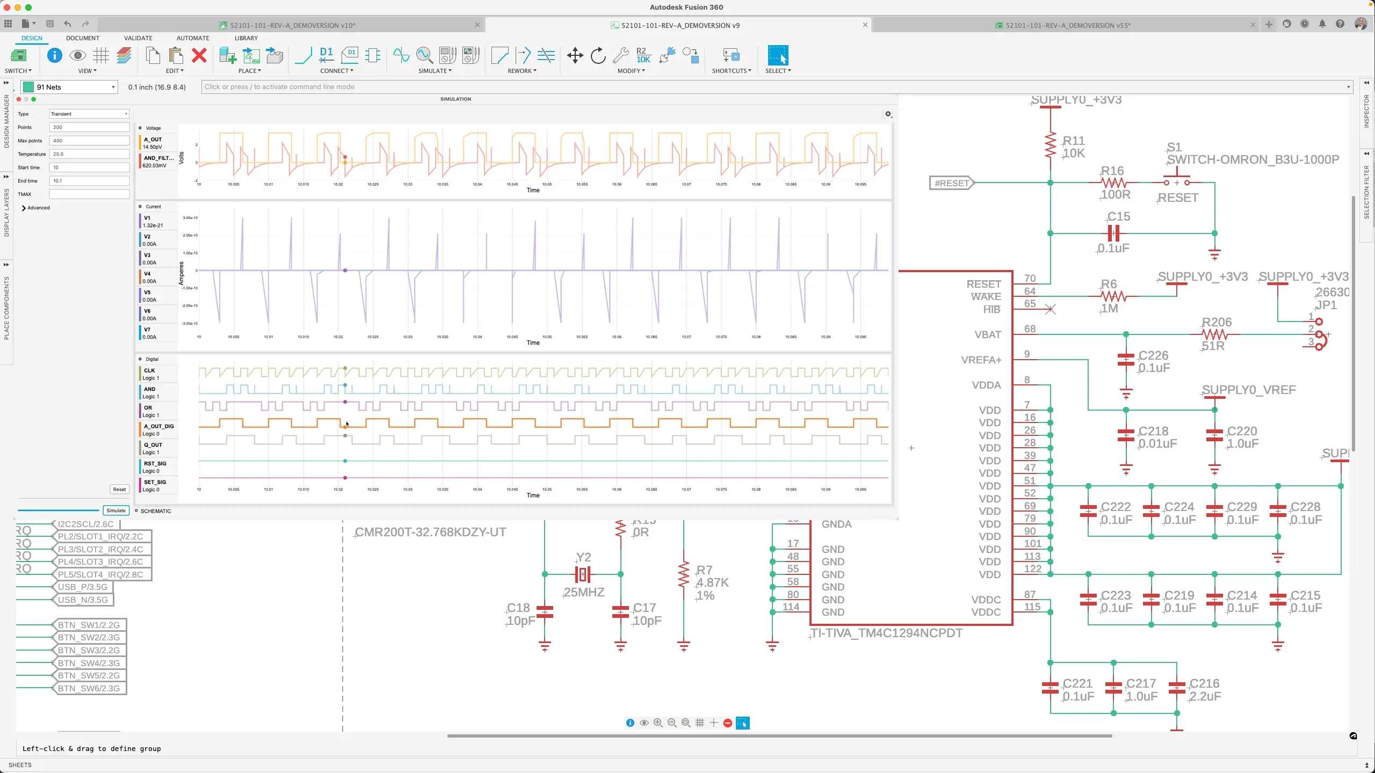This screenshot has width=1375, height=773.
Task: Open the SIMULATE dropdown menu
Action: [x=435, y=71]
